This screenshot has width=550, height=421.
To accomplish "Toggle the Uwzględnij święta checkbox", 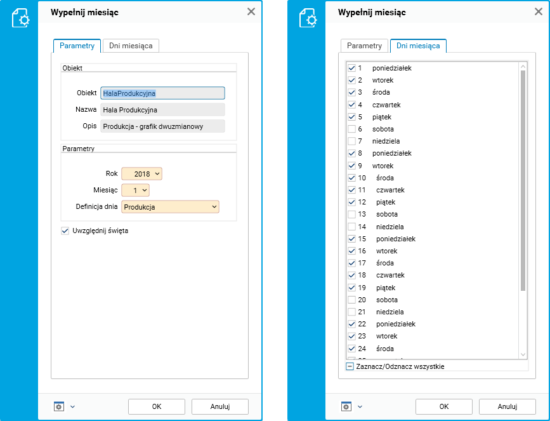I will pyautogui.click(x=65, y=231).
